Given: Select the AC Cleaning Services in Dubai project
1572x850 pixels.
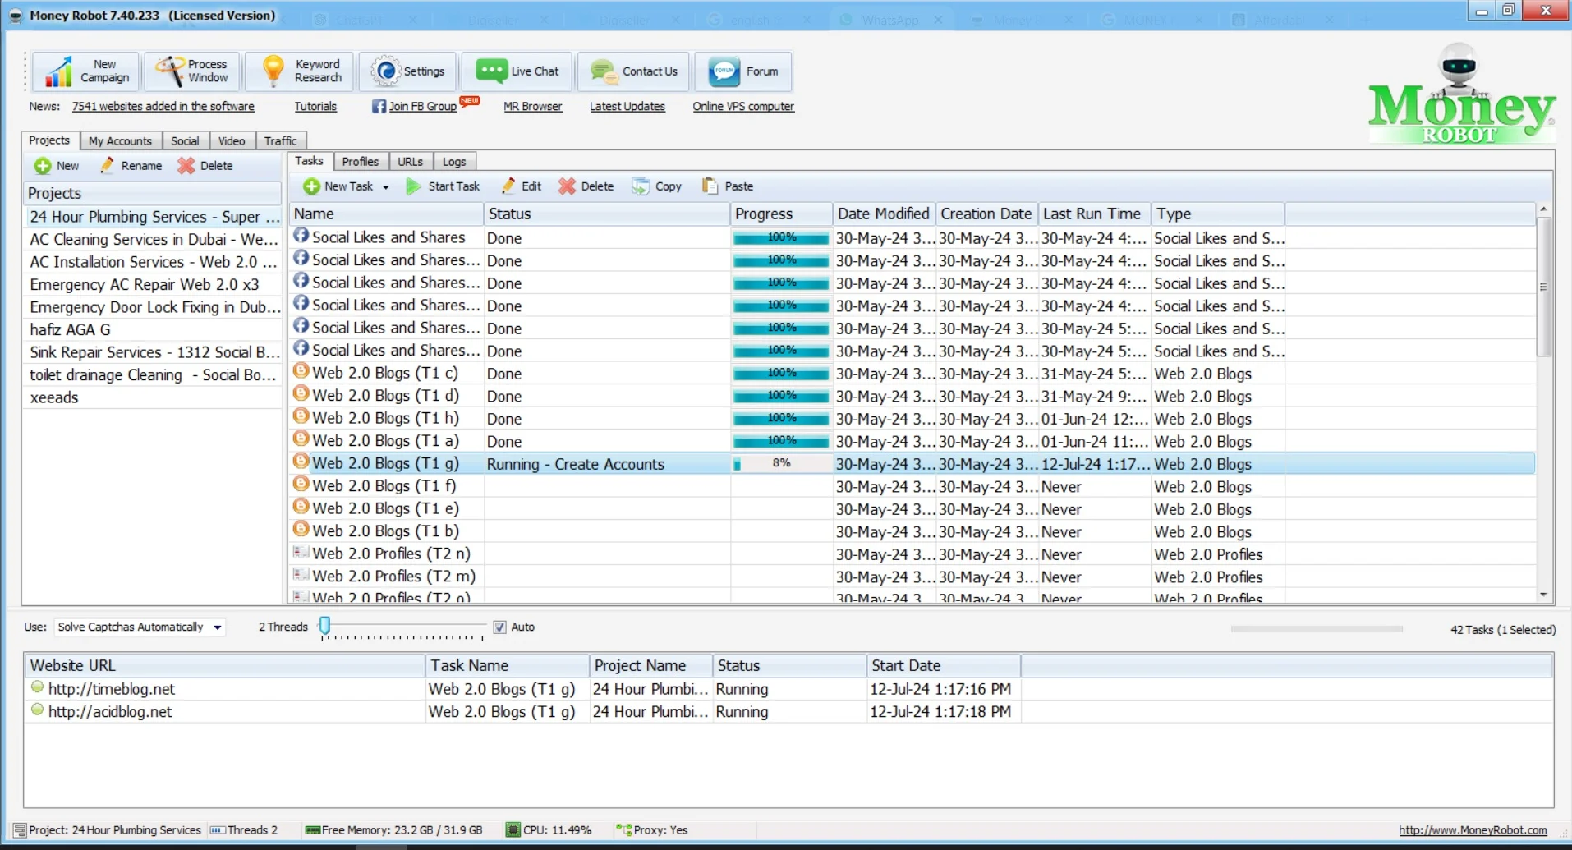Looking at the screenshot, I should [154, 239].
